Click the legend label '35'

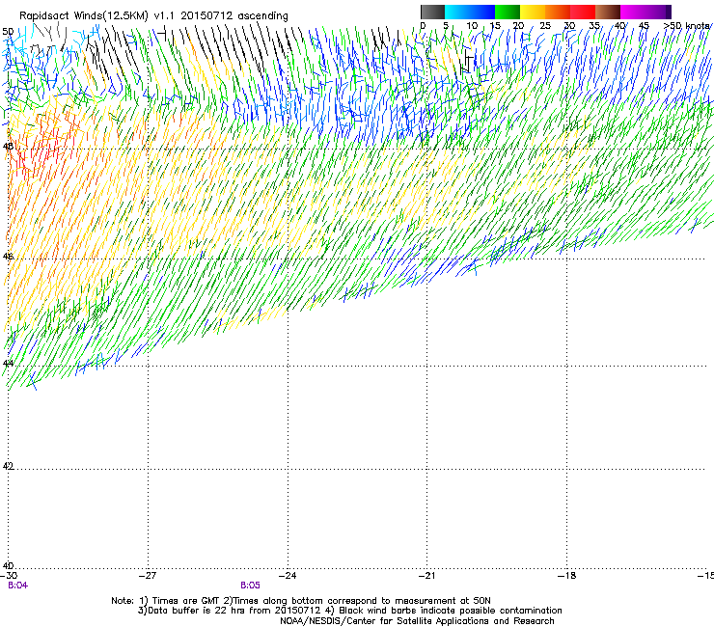(x=594, y=25)
